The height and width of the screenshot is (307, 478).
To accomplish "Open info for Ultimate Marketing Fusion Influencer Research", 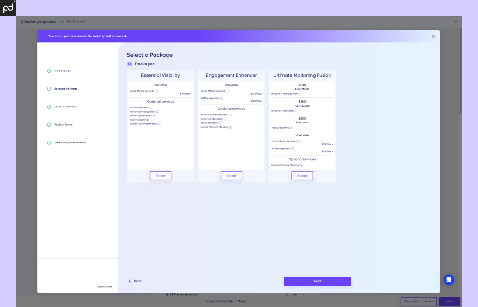I will (x=296, y=111).
